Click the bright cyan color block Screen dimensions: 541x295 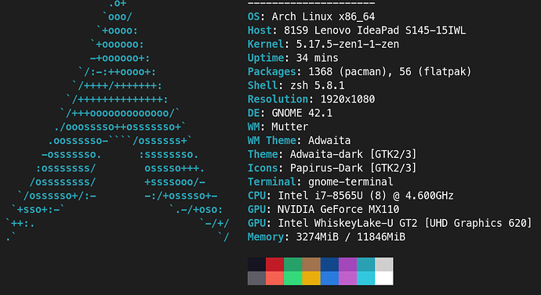[365, 278]
